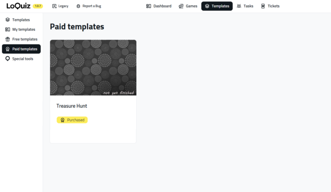Click the gift icon next to Free templates
331x192 pixels.
click(8, 39)
